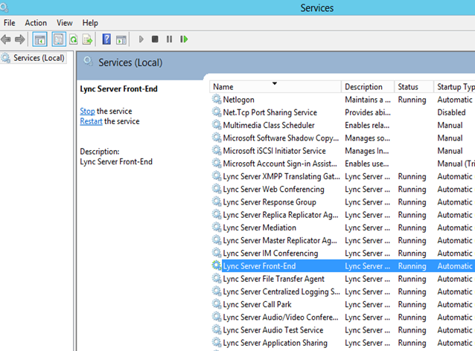Click the Stop Service square icon
475x351 pixels.
(155, 39)
